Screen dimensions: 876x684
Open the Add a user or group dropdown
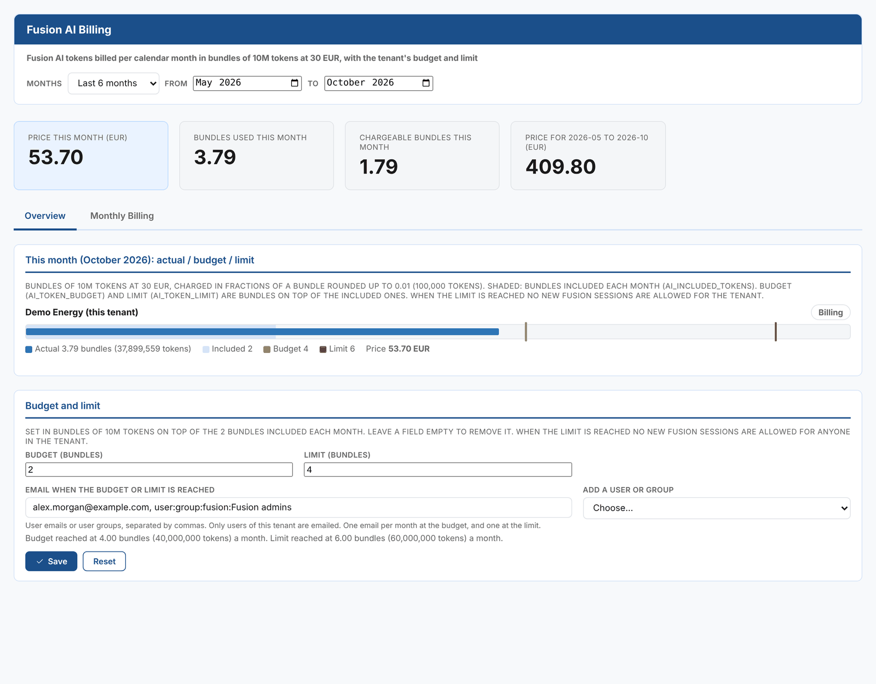click(717, 508)
